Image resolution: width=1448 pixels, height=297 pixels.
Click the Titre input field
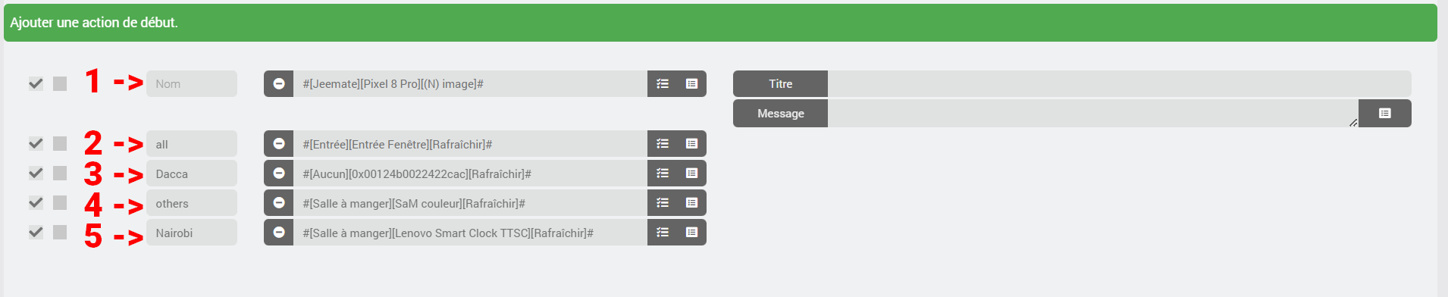(1119, 83)
